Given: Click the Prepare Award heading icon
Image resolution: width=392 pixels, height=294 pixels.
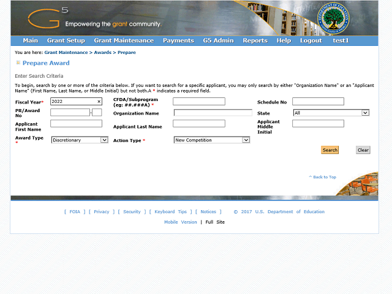Looking at the screenshot, I should coord(18,62).
